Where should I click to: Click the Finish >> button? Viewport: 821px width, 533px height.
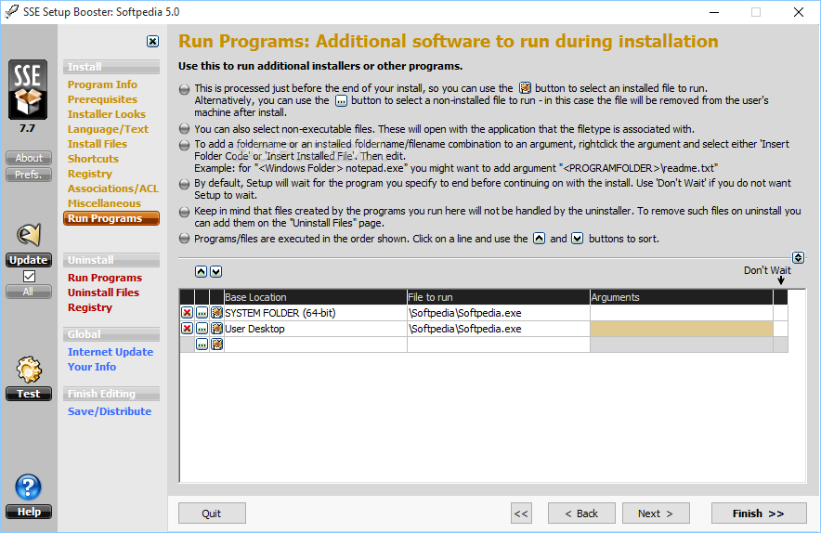[x=759, y=513]
